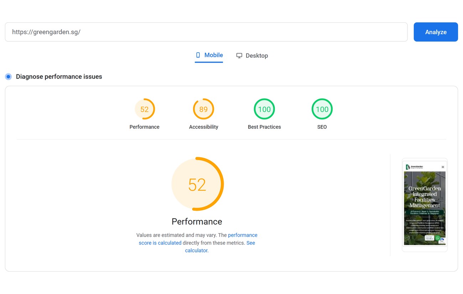Toggle the Diagnose performance issues radio indicator
463x294 pixels.
coord(9,77)
